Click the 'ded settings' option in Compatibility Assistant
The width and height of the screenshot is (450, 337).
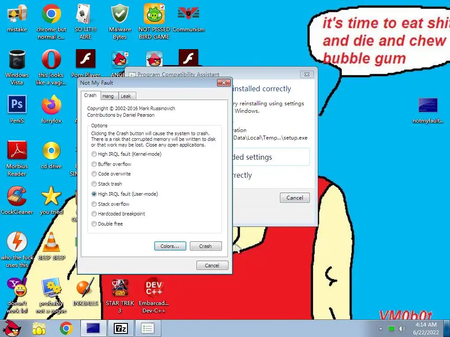pos(271,157)
